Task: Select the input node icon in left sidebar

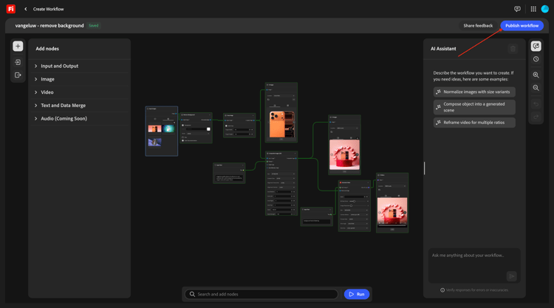Action: 18,62
